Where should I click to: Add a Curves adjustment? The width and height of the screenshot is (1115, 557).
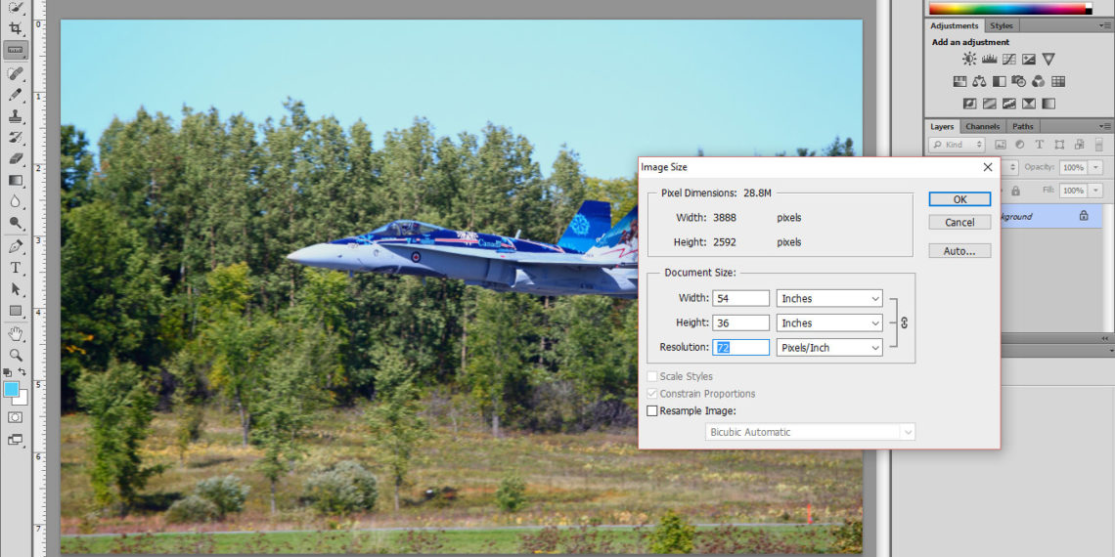pyautogui.click(x=1009, y=59)
